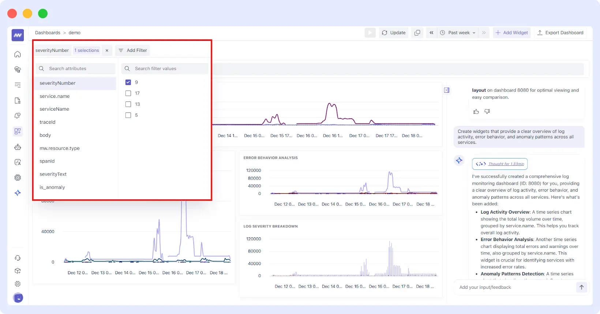Go to the previous time range with double-left arrow
This screenshot has width=600, height=314.
coord(431,32)
